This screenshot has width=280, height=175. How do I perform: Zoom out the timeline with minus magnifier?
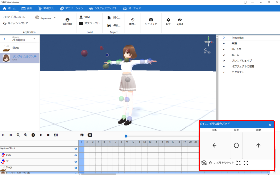tap(18, 135)
